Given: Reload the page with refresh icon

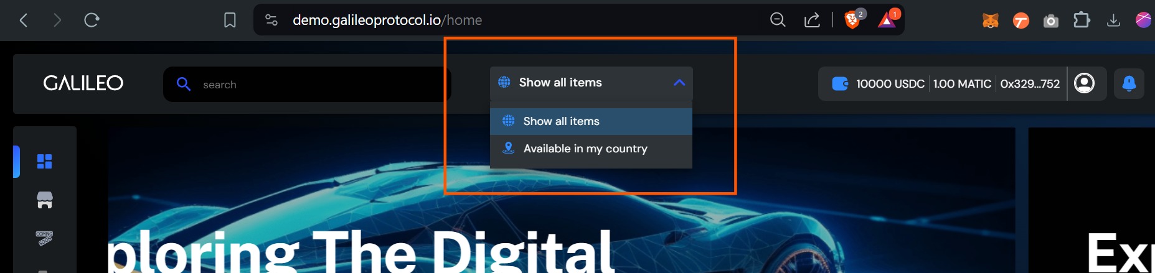Looking at the screenshot, I should pos(92,21).
